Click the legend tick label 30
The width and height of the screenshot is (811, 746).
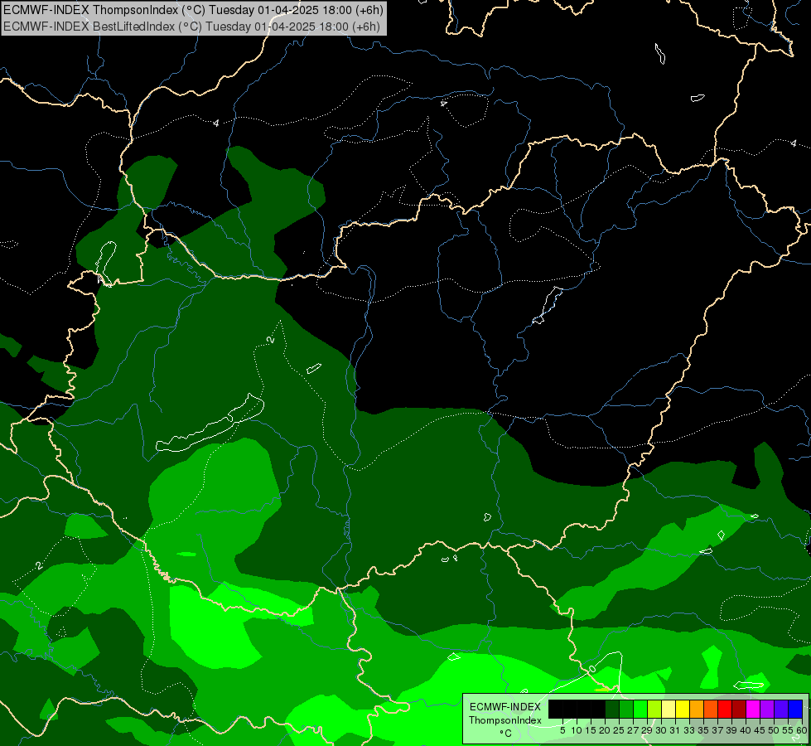tap(661, 730)
